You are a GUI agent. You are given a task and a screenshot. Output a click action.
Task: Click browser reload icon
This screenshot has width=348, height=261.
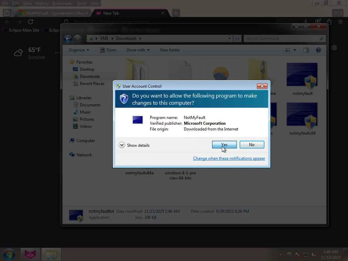pos(31,22)
